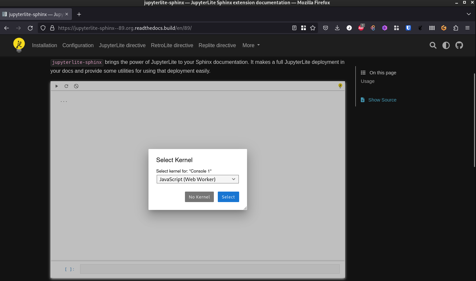Click the tracking protection shield icon
Image resolution: width=476 pixels, height=281 pixels.
click(x=43, y=28)
